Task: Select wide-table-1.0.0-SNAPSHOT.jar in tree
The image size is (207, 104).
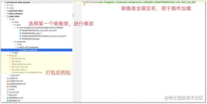Action: [28, 72]
